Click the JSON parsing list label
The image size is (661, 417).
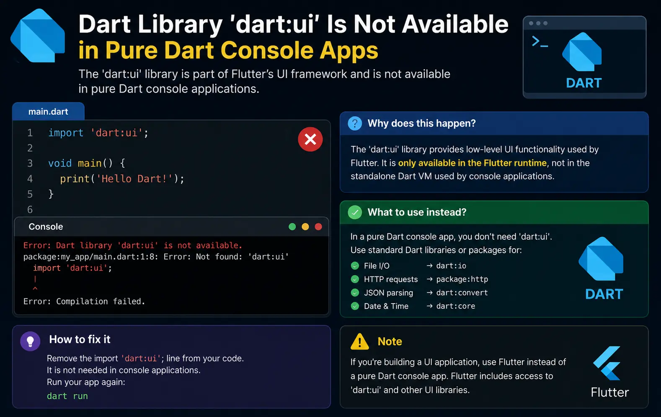(388, 292)
